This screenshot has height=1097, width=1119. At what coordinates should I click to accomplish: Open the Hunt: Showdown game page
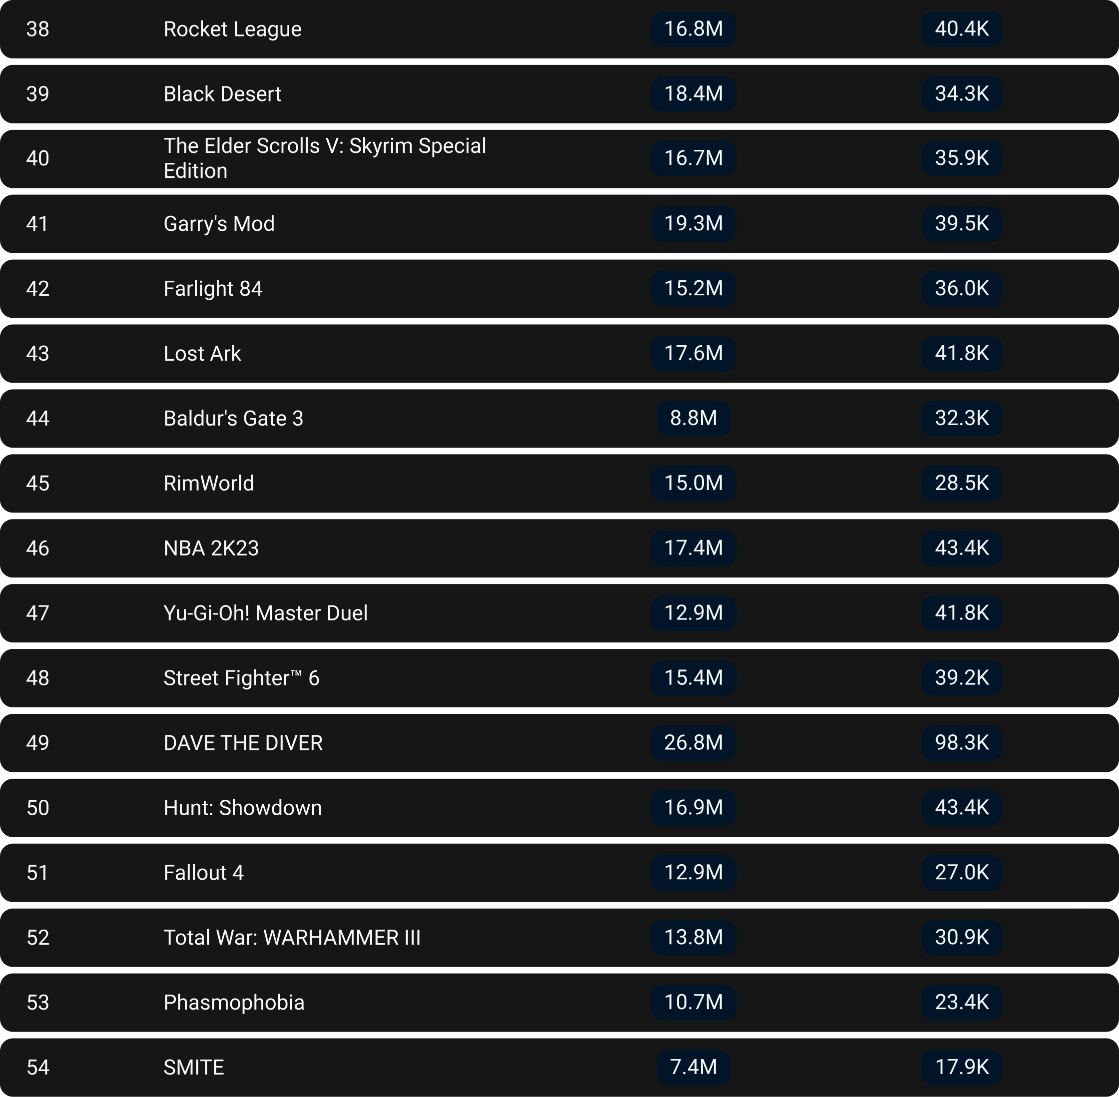[243, 808]
